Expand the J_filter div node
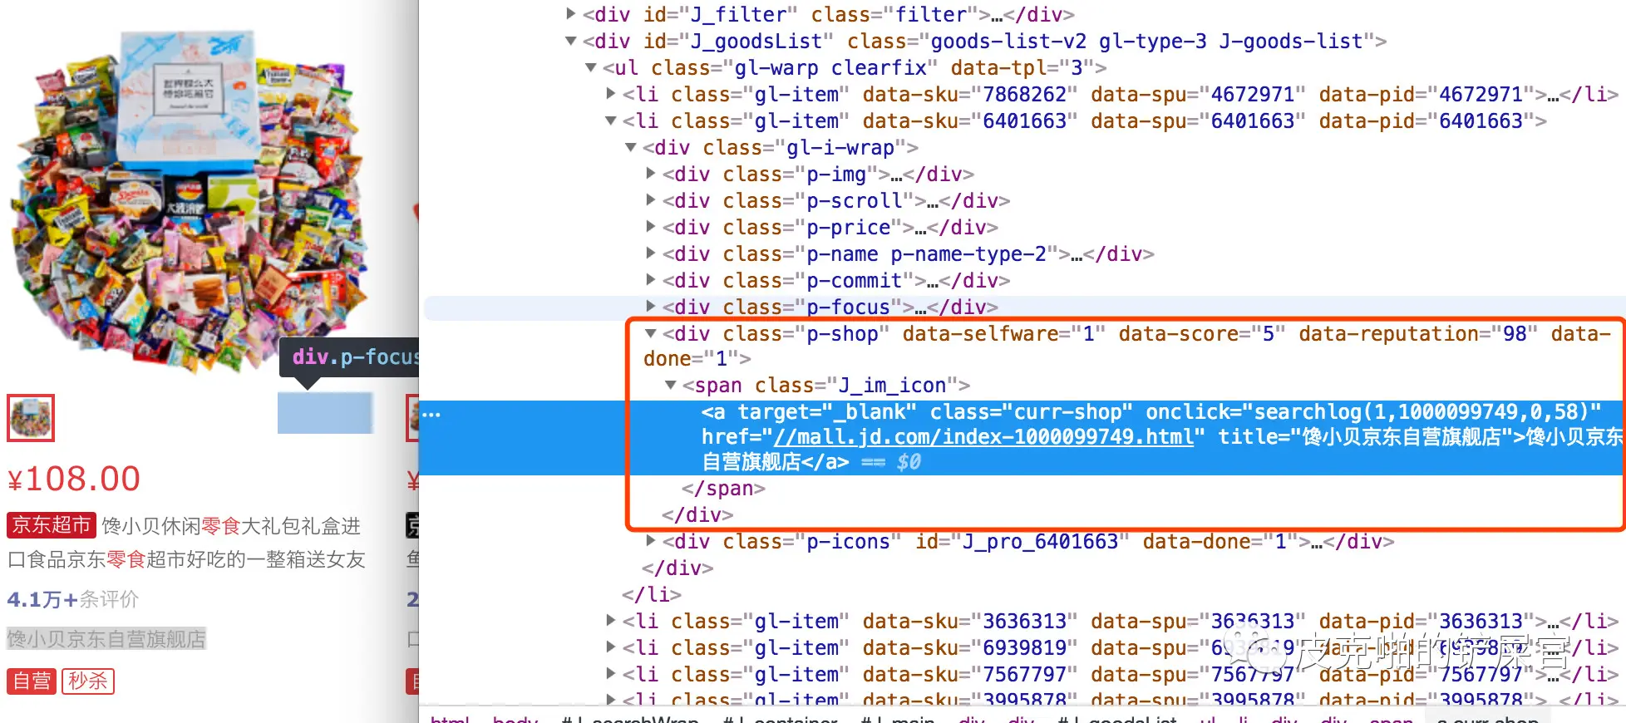The width and height of the screenshot is (1626, 723). pyautogui.click(x=570, y=13)
